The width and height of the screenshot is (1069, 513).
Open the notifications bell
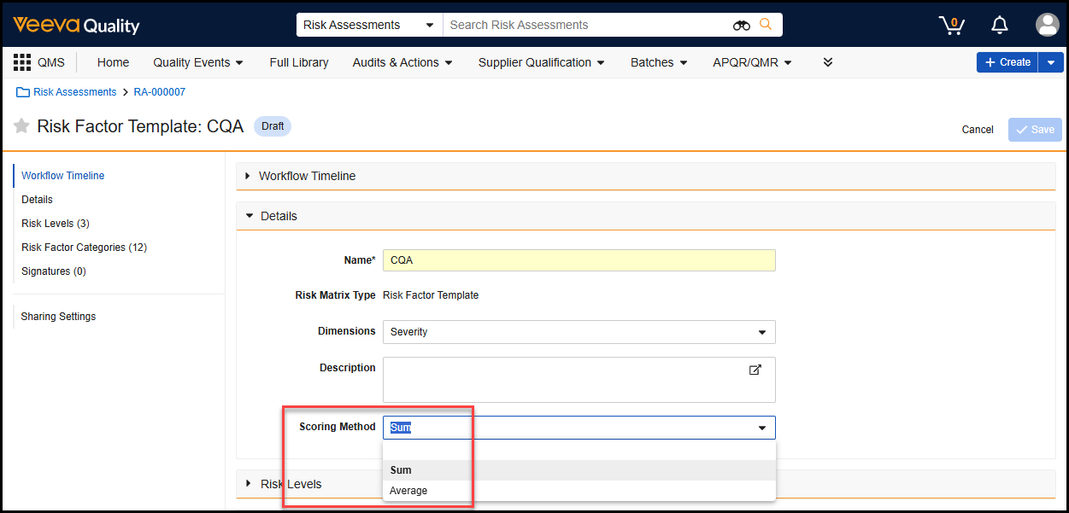tap(1000, 25)
